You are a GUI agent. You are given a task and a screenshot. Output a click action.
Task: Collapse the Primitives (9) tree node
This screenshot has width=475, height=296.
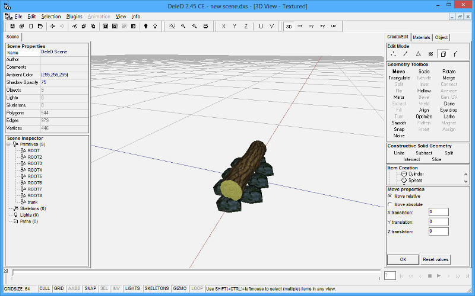[x=8, y=144]
